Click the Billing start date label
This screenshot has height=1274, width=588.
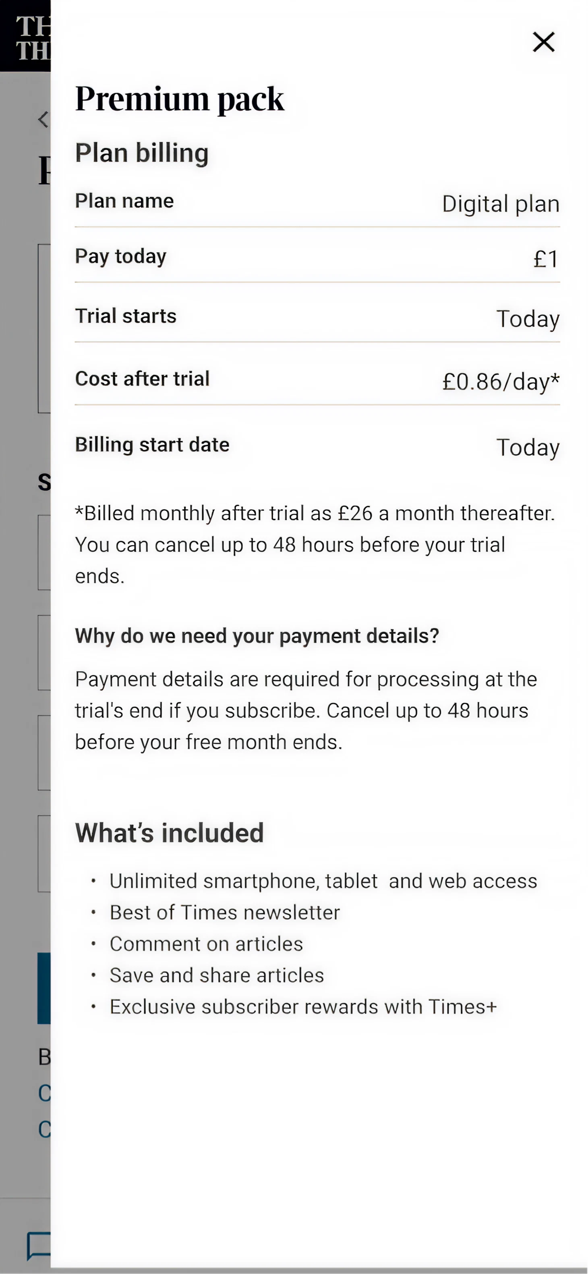[x=152, y=445]
